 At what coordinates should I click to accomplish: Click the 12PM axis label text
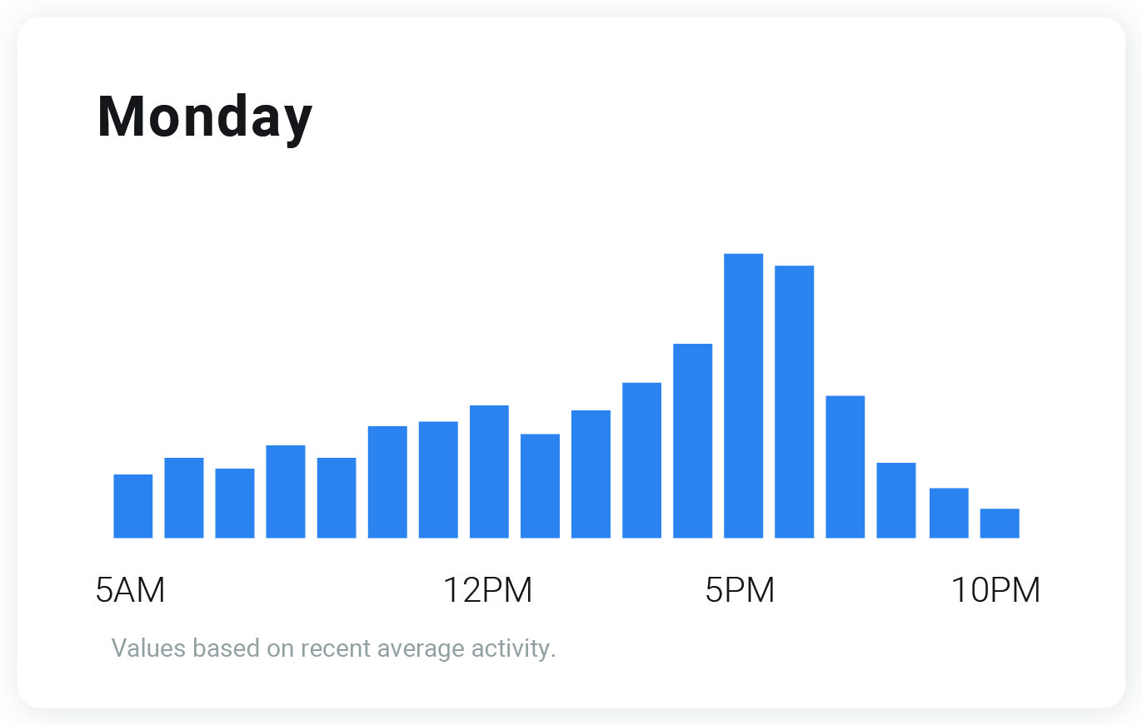[487, 590]
